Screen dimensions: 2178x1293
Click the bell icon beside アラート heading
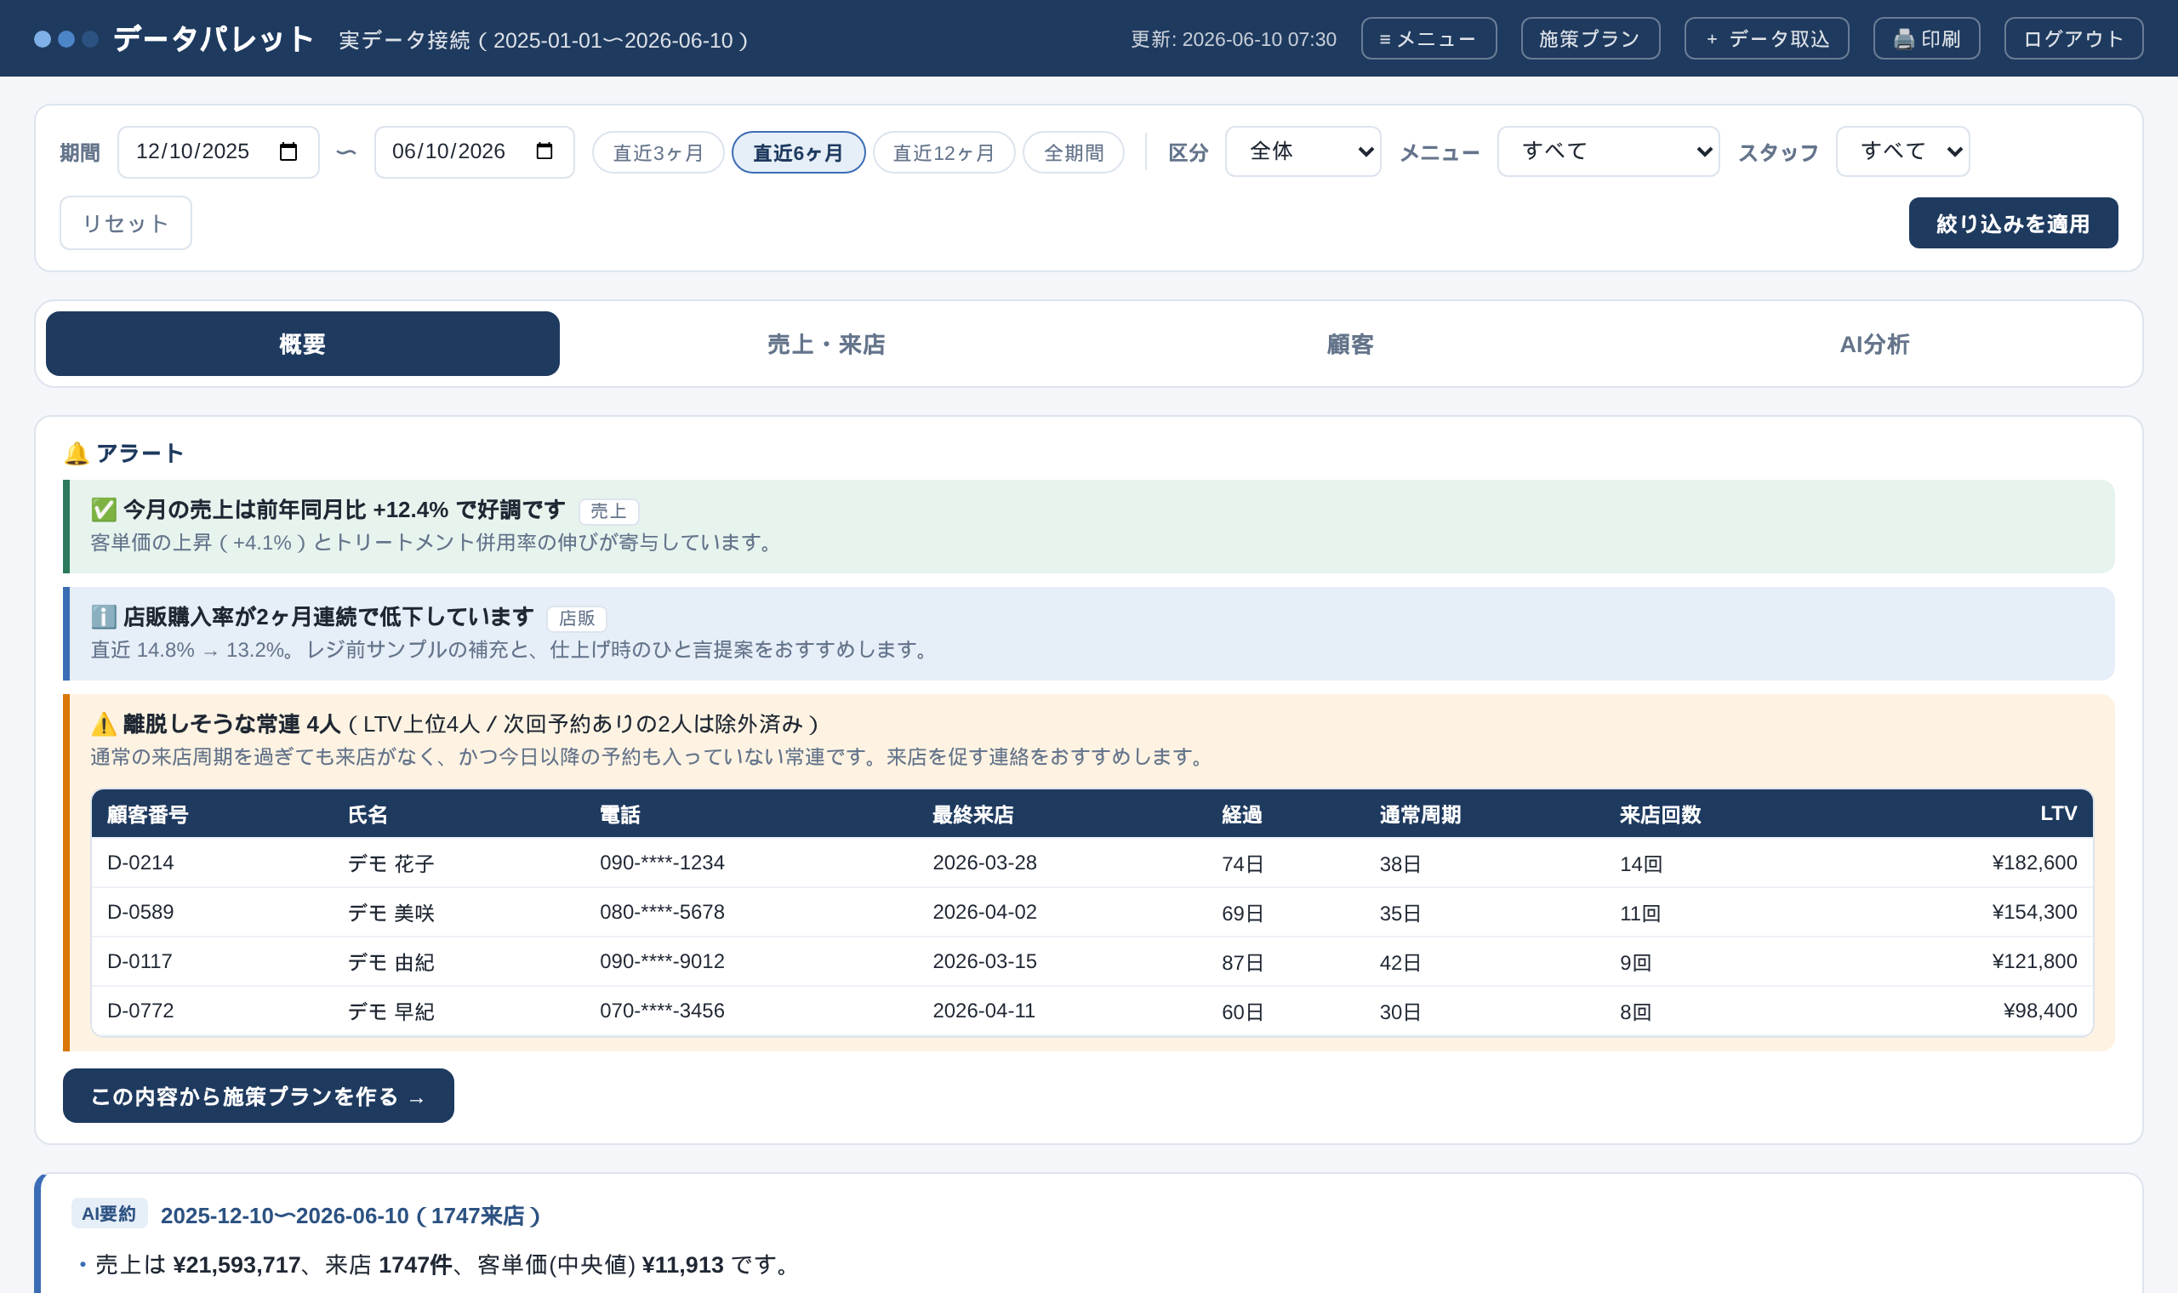click(77, 453)
